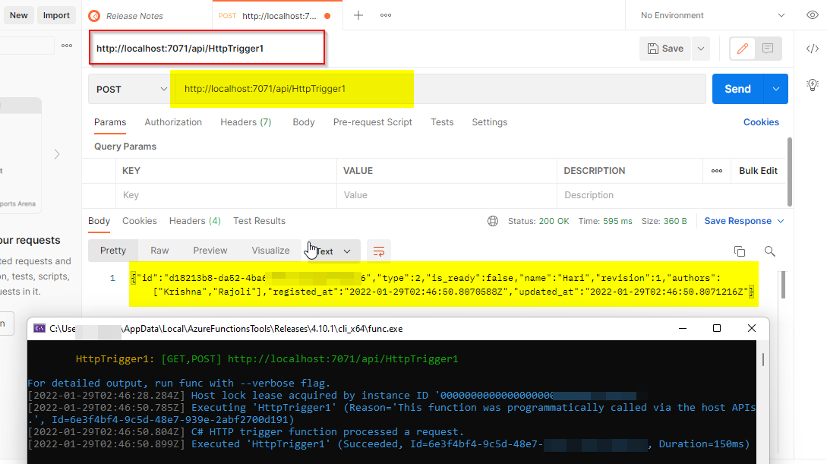827x464 pixels.
Task: Open Query Params column options dots
Action: [x=717, y=171]
